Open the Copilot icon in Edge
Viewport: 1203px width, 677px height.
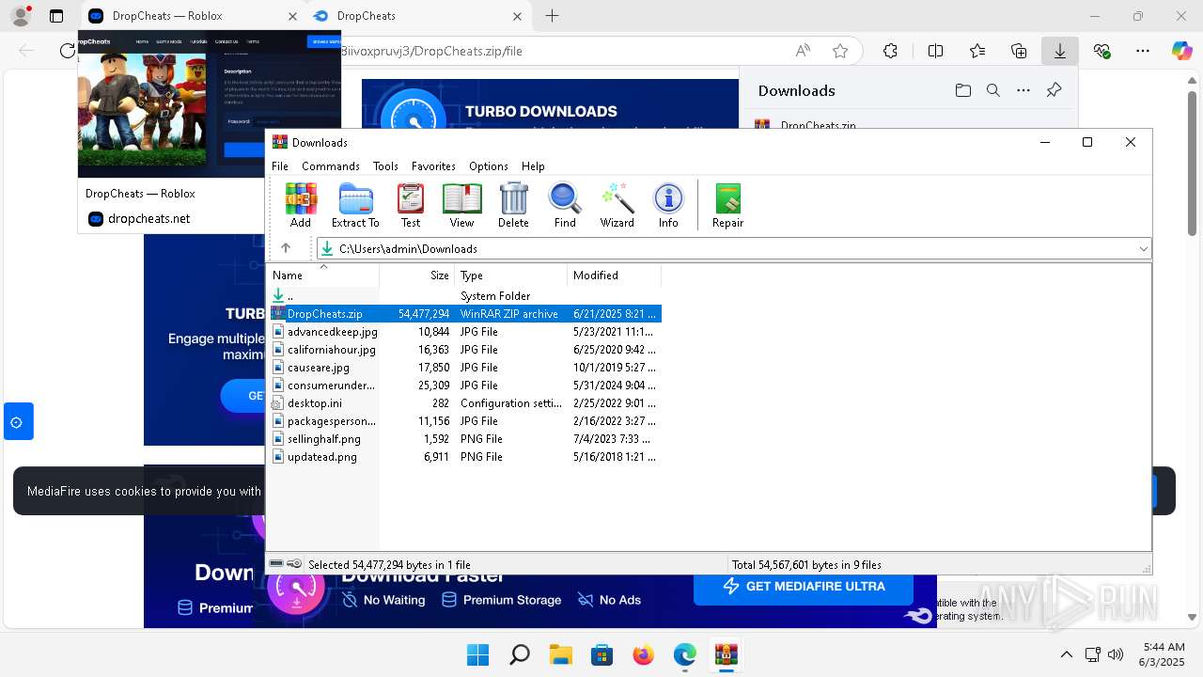(1182, 51)
